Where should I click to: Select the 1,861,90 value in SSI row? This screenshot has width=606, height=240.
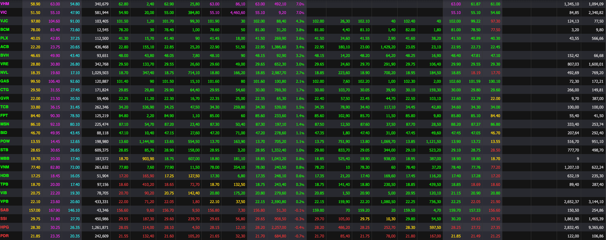point(571,219)
